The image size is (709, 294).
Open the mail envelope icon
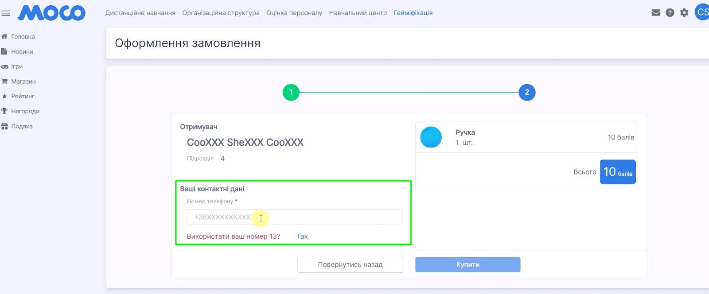click(x=656, y=13)
